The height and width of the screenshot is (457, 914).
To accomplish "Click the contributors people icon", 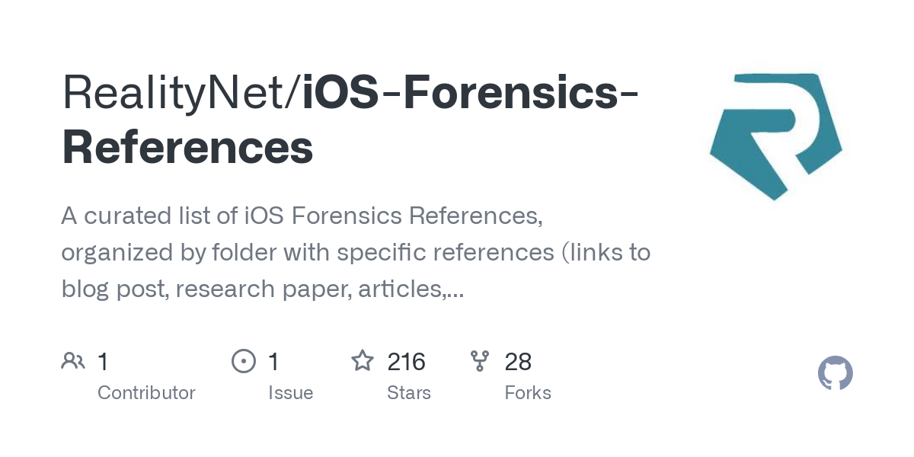I will point(73,361).
